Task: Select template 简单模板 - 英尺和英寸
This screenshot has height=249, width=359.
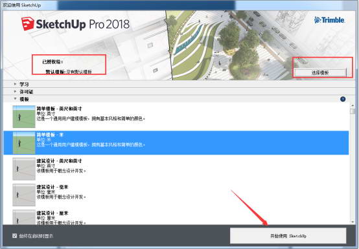Action: 176,116
